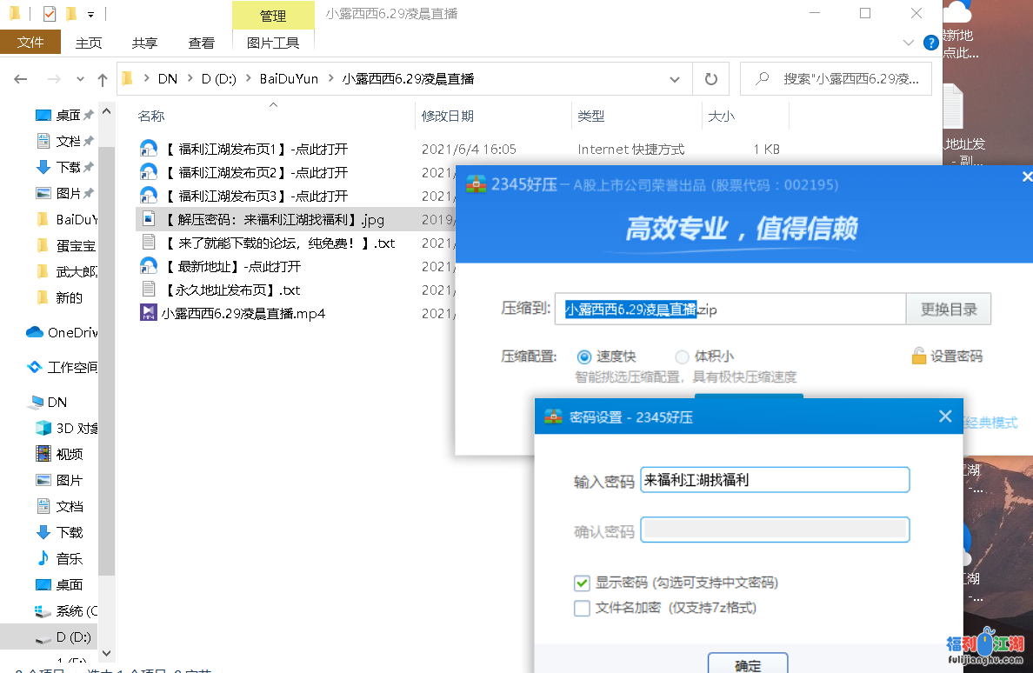Select the 3D 对象 folder icon
1033x673 pixels.
point(43,428)
